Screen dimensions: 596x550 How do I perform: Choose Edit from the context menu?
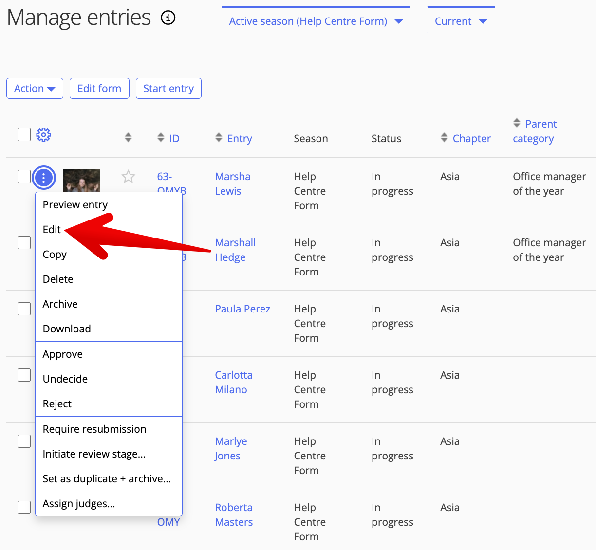click(x=109, y=230)
